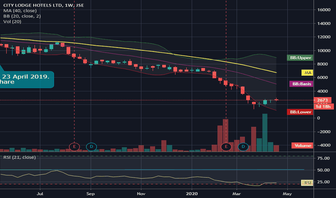
Task: Click the earnings E marker near February 2020
Action: (226, 147)
